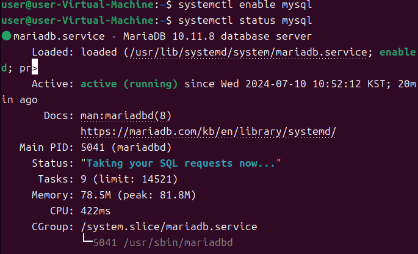Click the 'active (running)' status text
Screen dimensions: 418x254
point(129,84)
